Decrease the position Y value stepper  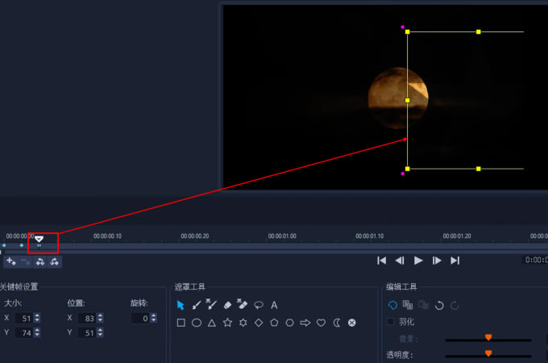pos(100,336)
